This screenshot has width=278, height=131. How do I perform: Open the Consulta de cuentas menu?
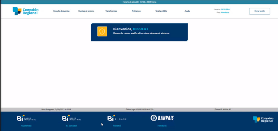pyautogui.click(x=61, y=11)
